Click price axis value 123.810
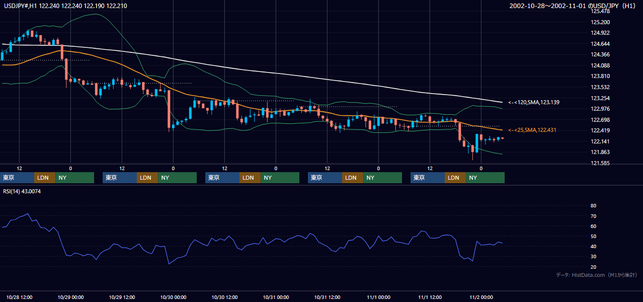Image resolution: width=643 pixels, height=302 pixels. (600, 76)
